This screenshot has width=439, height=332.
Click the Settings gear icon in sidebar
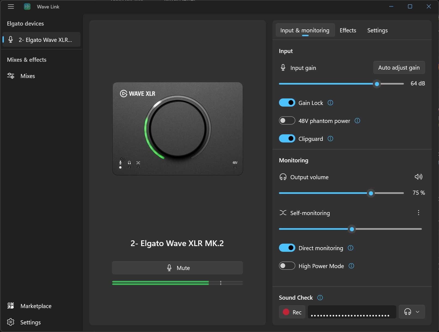point(11,322)
